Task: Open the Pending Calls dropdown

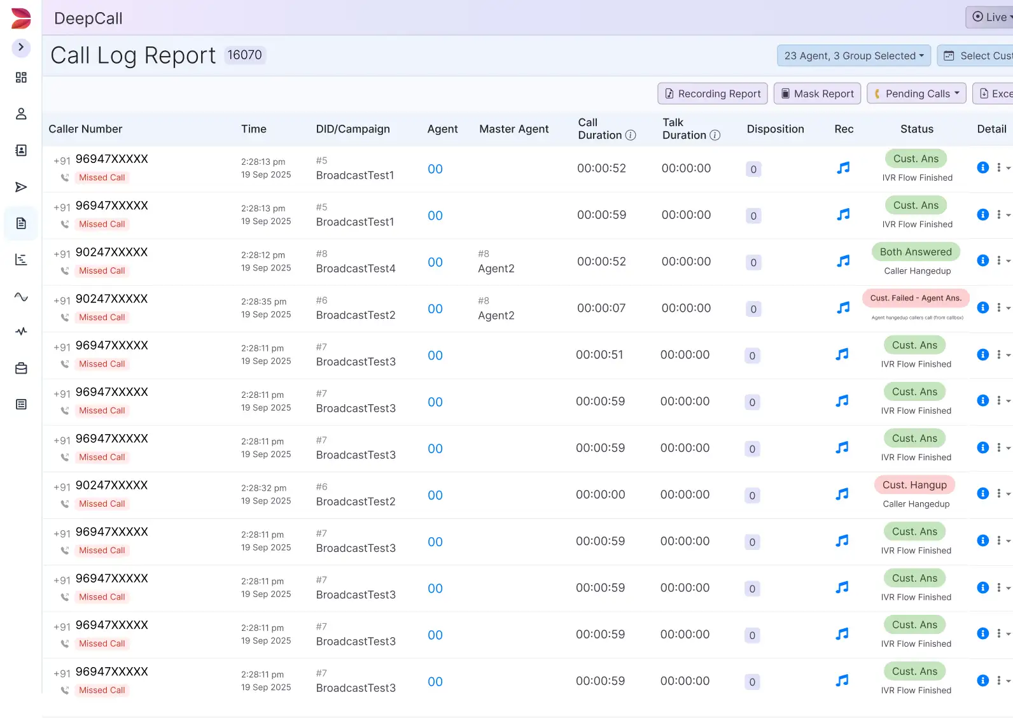Action: tap(916, 94)
